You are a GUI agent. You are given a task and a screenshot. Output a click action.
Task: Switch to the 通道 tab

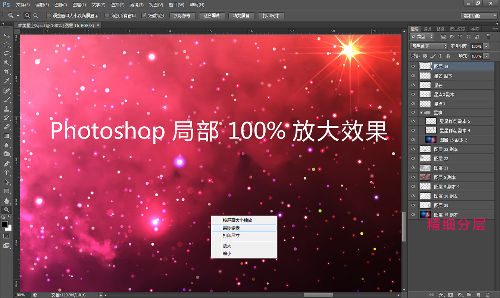click(428, 29)
